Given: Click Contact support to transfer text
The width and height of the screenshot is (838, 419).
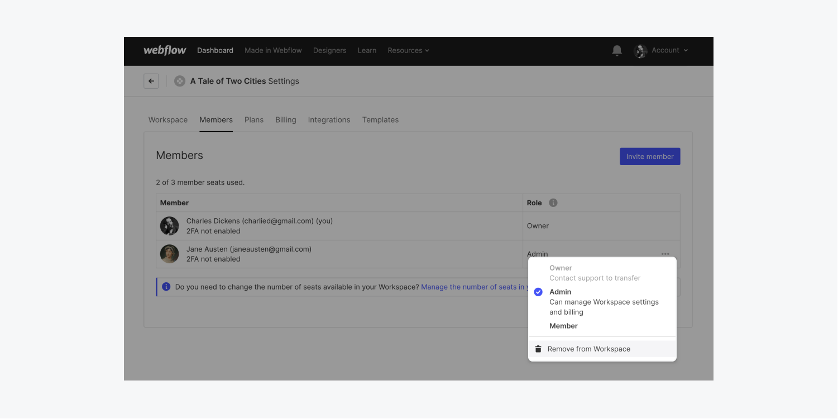Looking at the screenshot, I should tap(595, 278).
